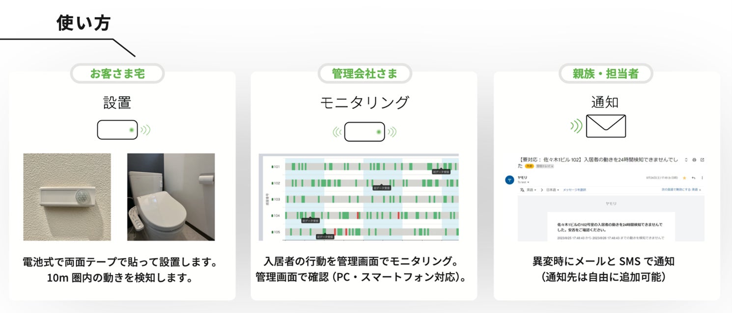The image size is (732, 313).
Task: Click the sensor device icon under 設置
Action: point(117,130)
